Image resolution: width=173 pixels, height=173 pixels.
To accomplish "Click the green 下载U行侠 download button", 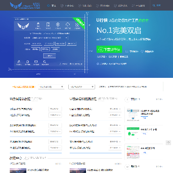I will [109, 49].
